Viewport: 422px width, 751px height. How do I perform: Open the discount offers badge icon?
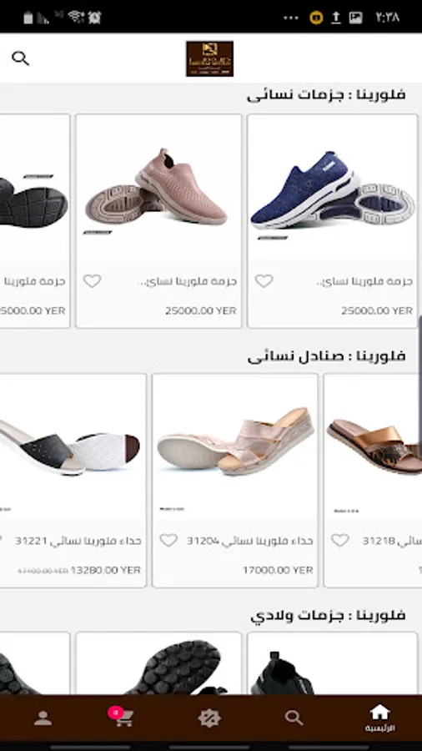[x=209, y=718]
